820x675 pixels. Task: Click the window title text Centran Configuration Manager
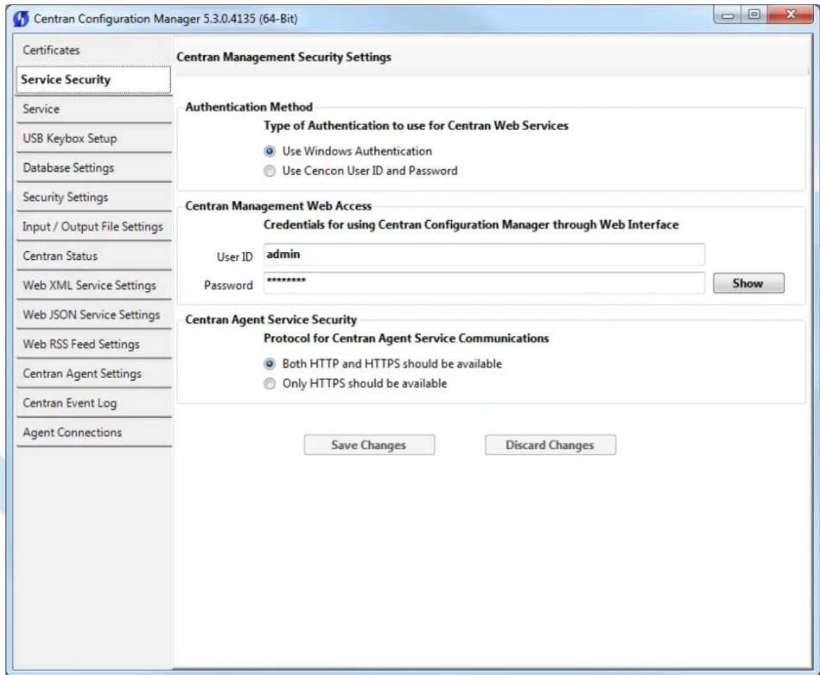(166, 19)
